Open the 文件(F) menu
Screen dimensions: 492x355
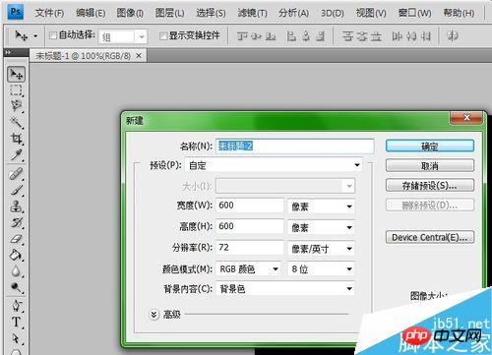tap(49, 13)
